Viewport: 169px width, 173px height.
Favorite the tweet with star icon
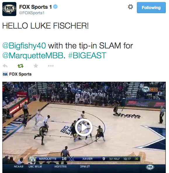click(x=36, y=66)
